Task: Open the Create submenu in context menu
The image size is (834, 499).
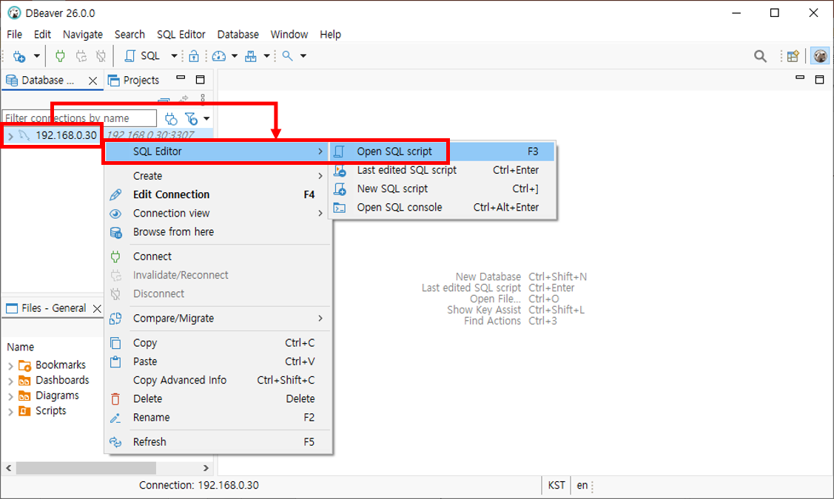Action: click(x=218, y=176)
